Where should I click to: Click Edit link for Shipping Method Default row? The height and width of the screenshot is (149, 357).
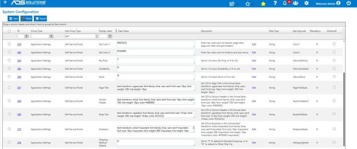click(x=254, y=143)
